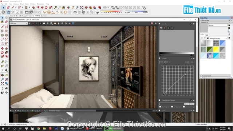Toggle the LUT checkbox

coord(159,111)
